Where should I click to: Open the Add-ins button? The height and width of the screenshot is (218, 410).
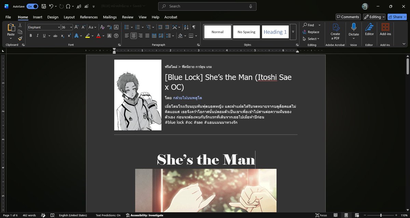point(385,30)
